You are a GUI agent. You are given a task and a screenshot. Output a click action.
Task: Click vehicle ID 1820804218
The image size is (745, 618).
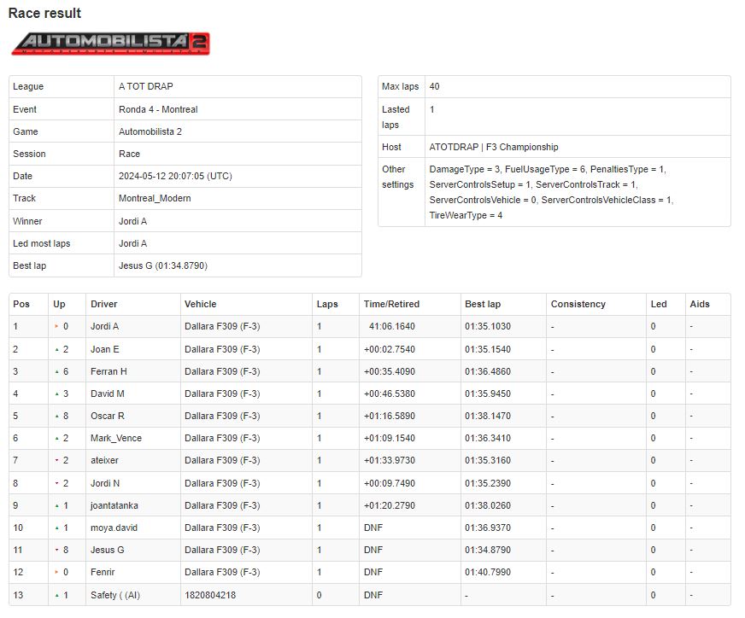[210, 595]
